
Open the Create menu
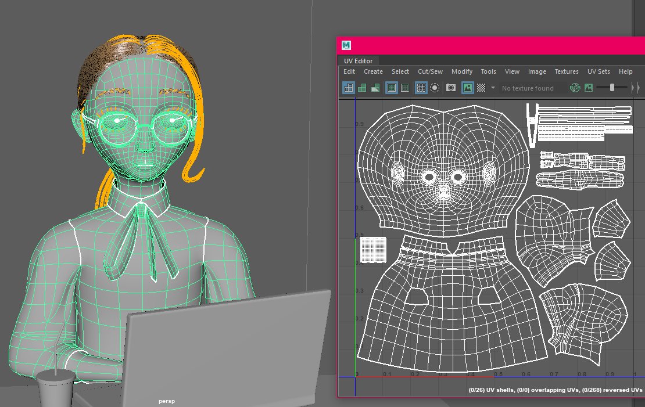click(x=373, y=71)
